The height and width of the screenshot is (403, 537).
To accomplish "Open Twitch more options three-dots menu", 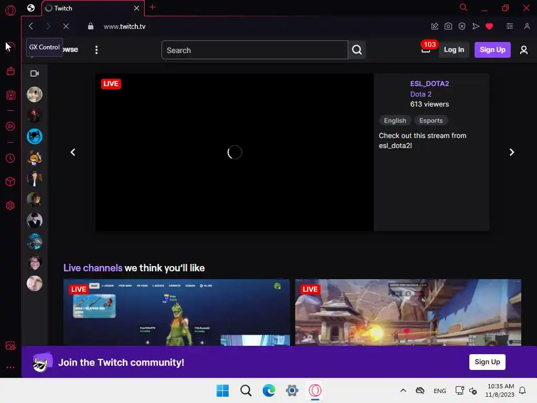I will [x=96, y=50].
